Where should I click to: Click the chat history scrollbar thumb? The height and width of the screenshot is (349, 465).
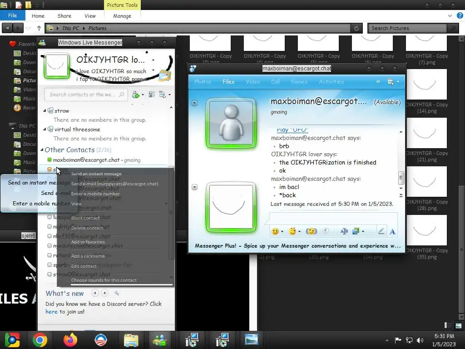click(x=401, y=178)
